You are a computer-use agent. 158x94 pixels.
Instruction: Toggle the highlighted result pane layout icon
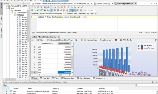(x=51, y=10)
